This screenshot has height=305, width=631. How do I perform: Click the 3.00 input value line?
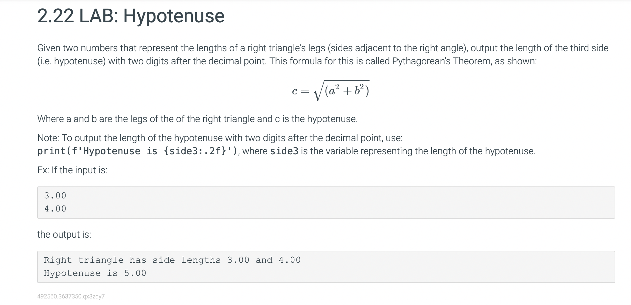coord(55,196)
